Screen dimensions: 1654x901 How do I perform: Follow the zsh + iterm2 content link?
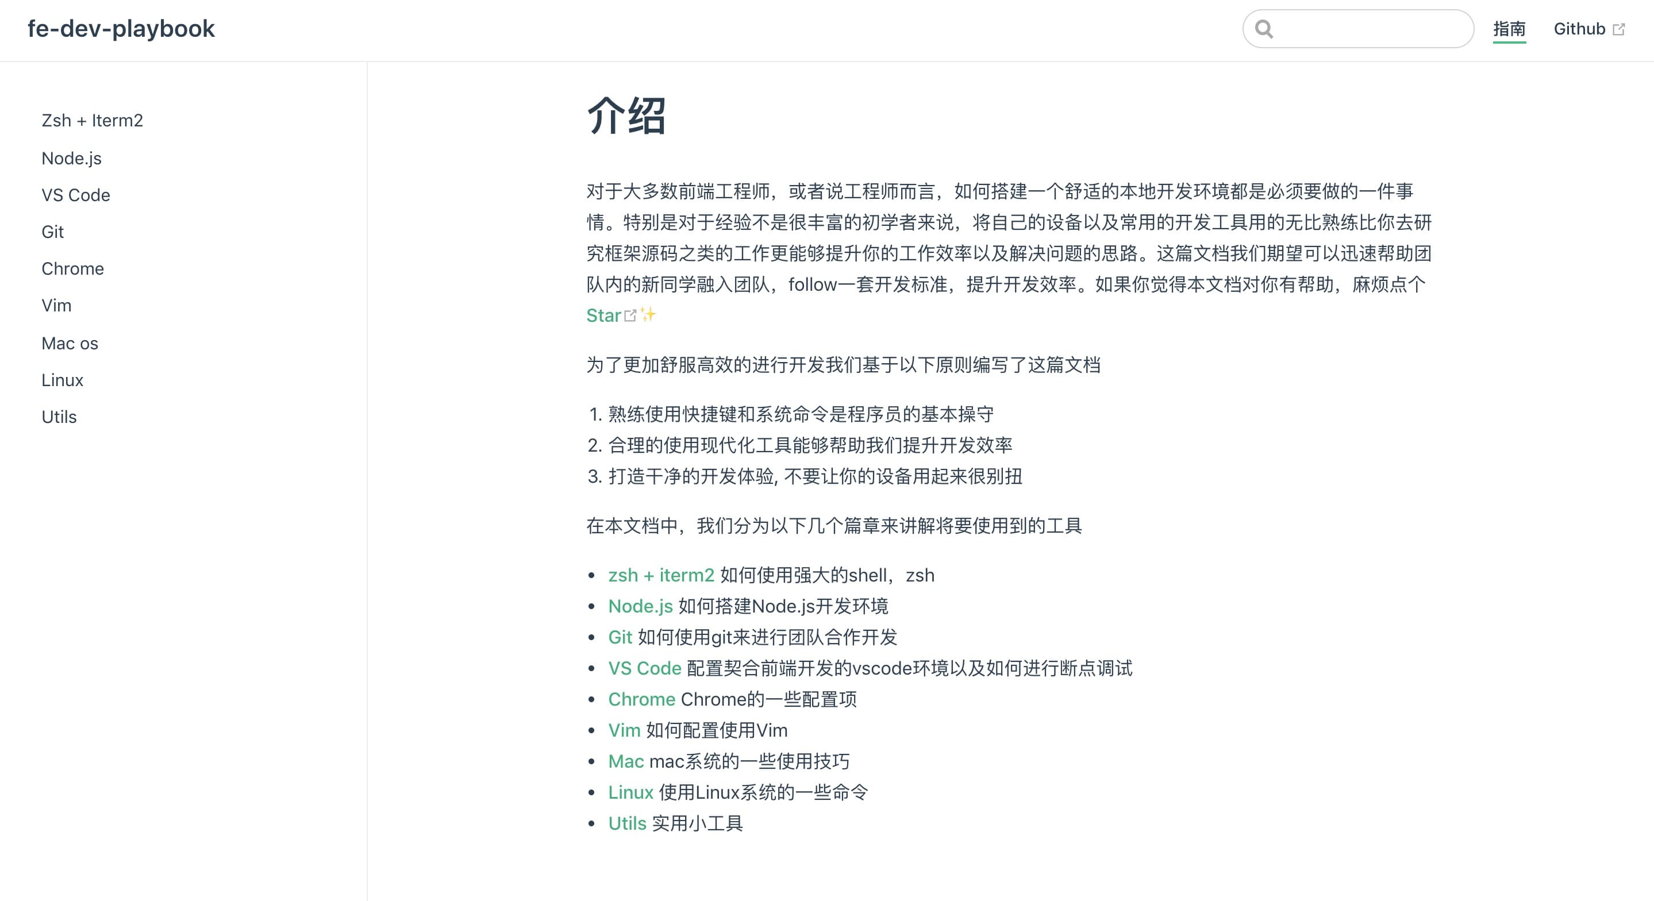pyautogui.click(x=661, y=575)
